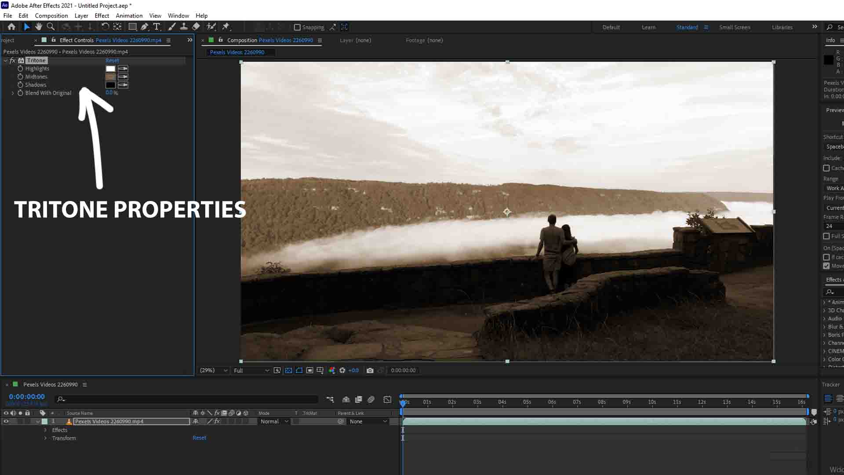This screenshot has width=844, height=475.
Task: Reset the Tritone effect
Action: [x=112, y=61]
